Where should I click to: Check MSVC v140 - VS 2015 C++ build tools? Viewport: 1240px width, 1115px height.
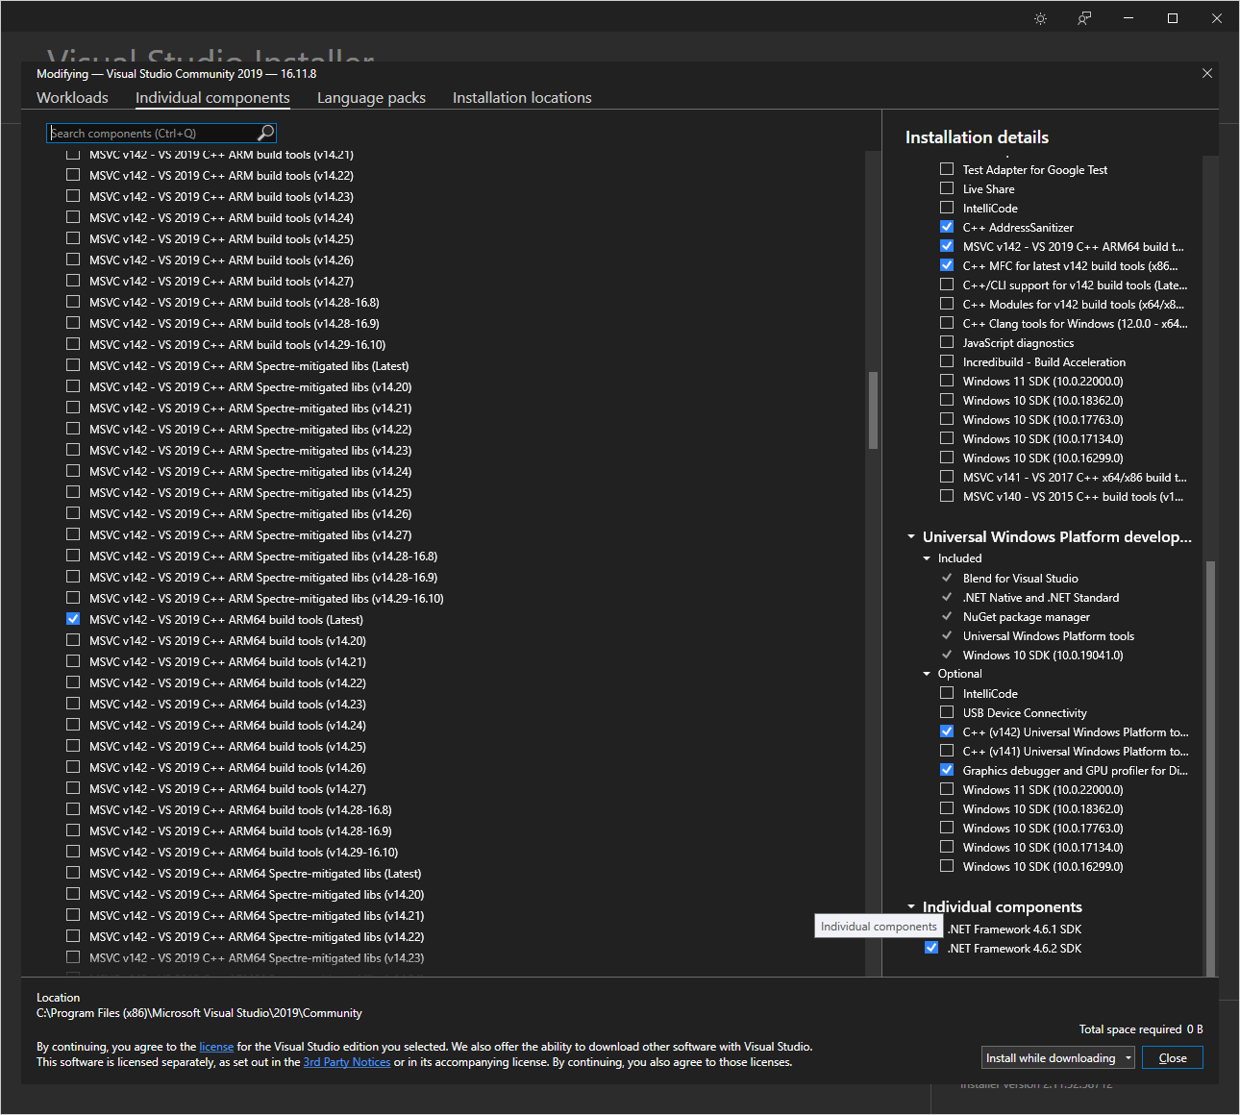click(947, 496)
